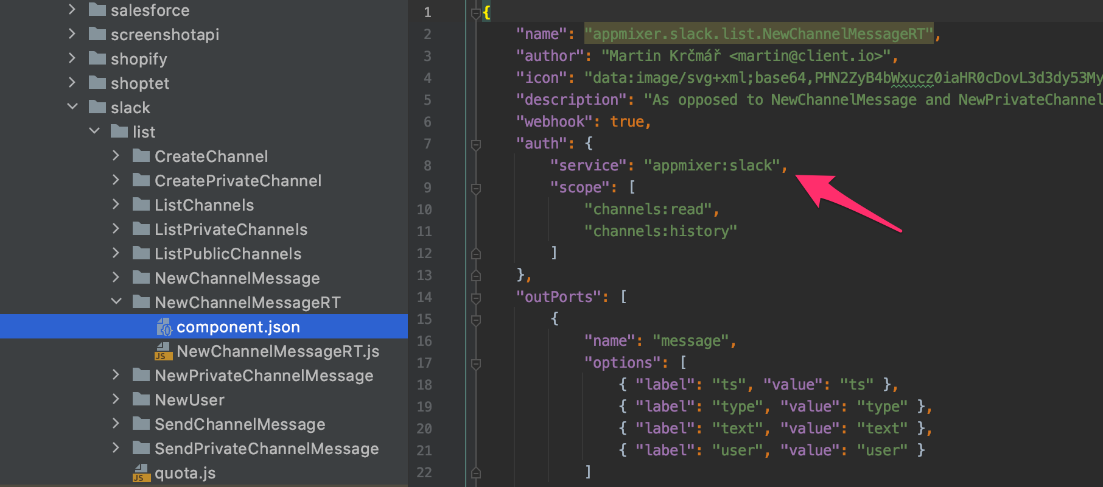Expand the CreateChannel folder
Viewport: 1103px width, 487px height.
pos(116,155)
